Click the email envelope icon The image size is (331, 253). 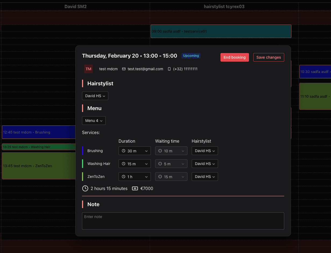[124, 69]
